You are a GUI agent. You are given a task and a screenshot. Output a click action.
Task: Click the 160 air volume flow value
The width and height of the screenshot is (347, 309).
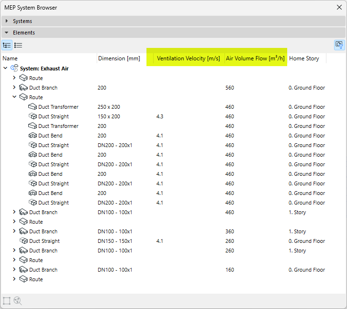[x=230, y=270]
